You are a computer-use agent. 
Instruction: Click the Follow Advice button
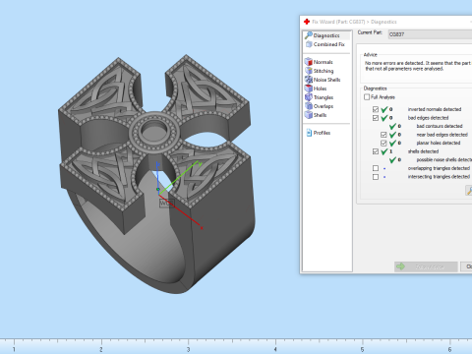click(x=426, y=266)
